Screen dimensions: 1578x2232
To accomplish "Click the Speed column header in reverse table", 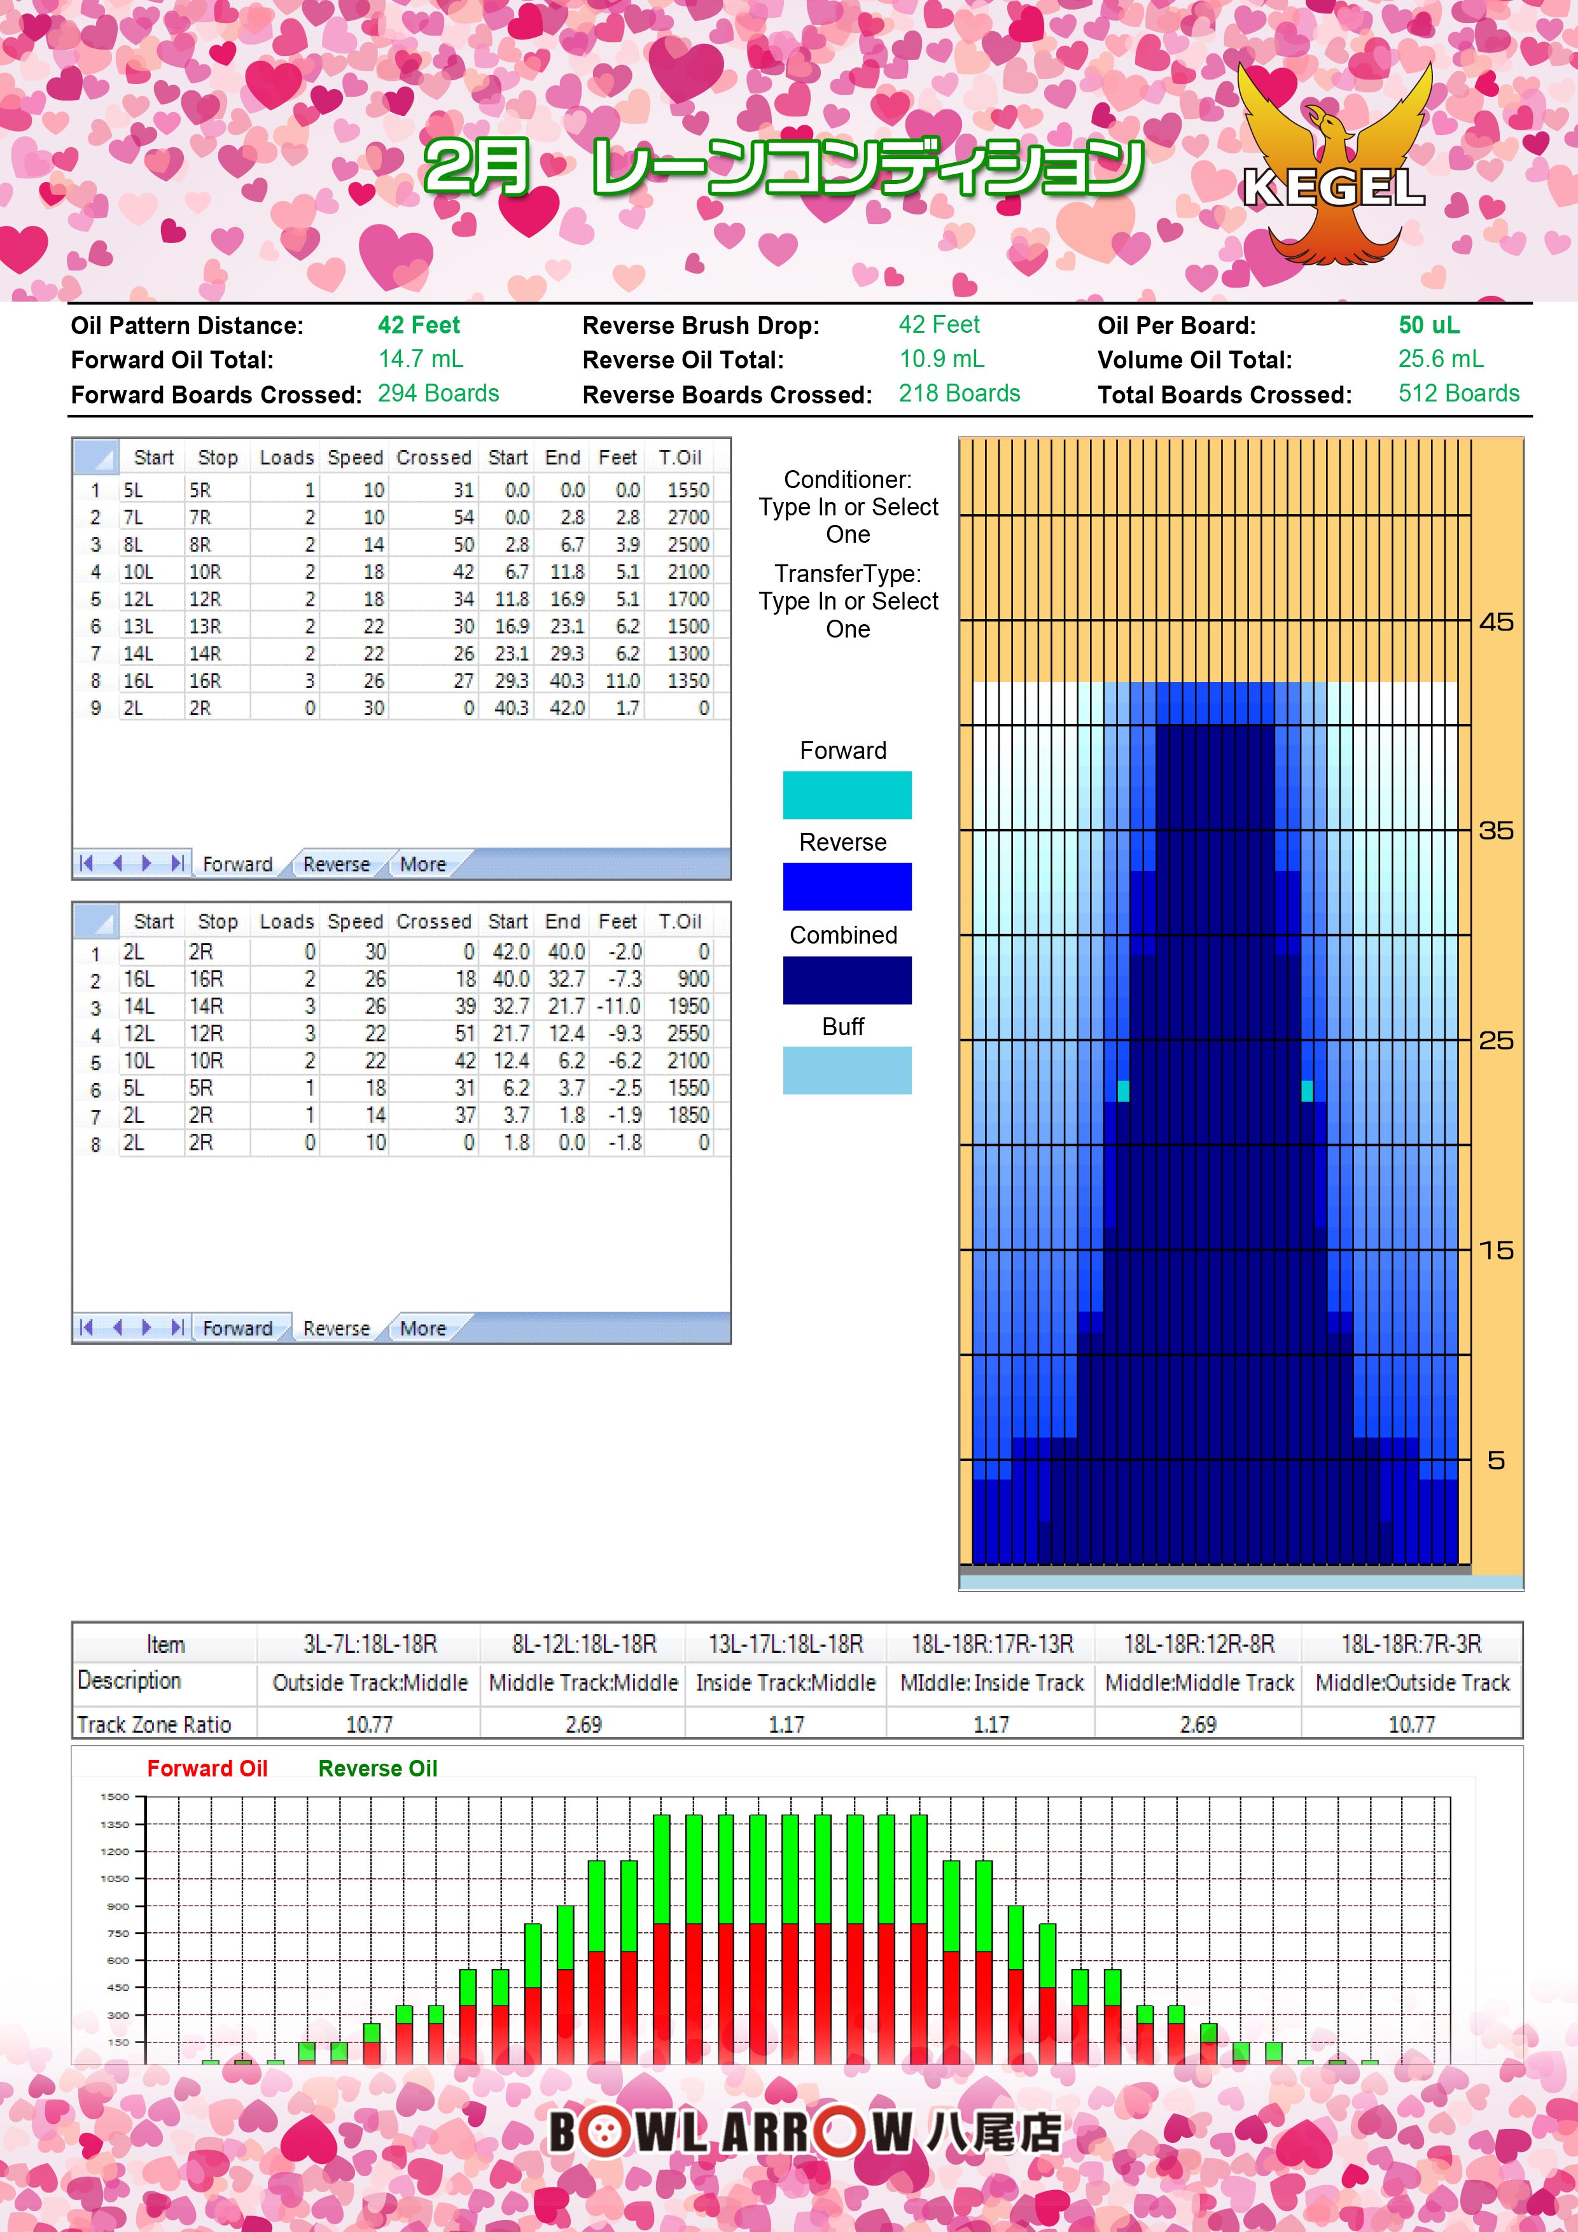I will [355, 921].
